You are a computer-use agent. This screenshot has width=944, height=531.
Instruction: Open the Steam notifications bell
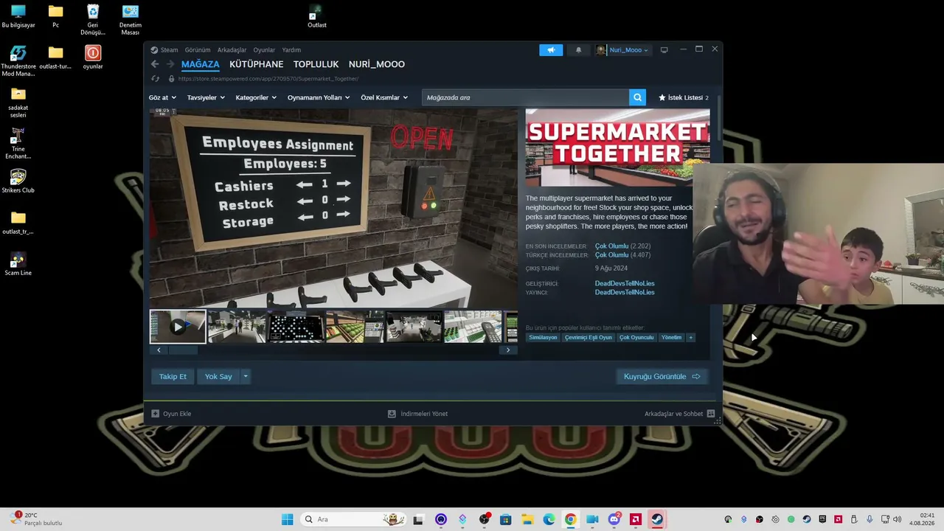tap(578, 50)
